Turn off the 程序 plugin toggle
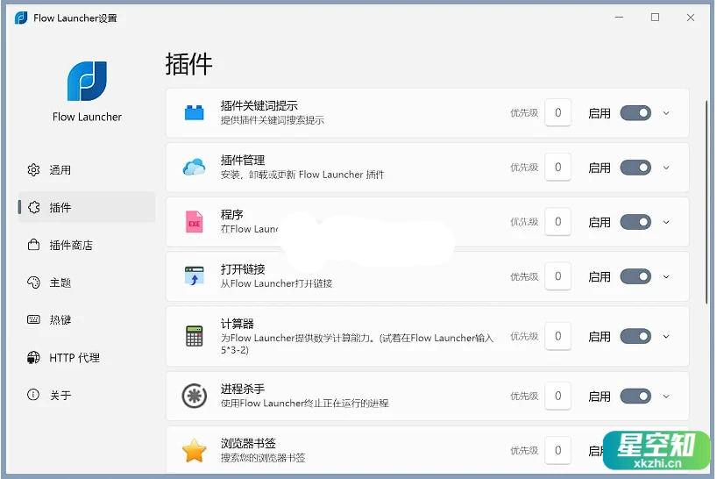The image size is (717, 479). tap(635, 222)
